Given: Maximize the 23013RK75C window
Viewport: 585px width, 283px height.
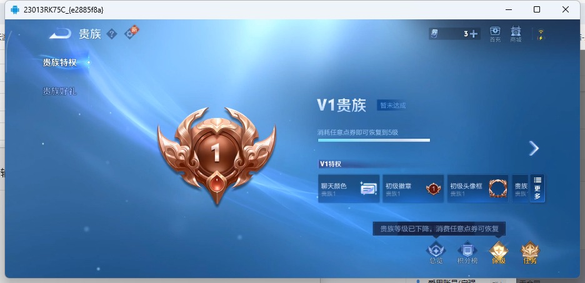Looking at the screenshot, I should point(537,10).
